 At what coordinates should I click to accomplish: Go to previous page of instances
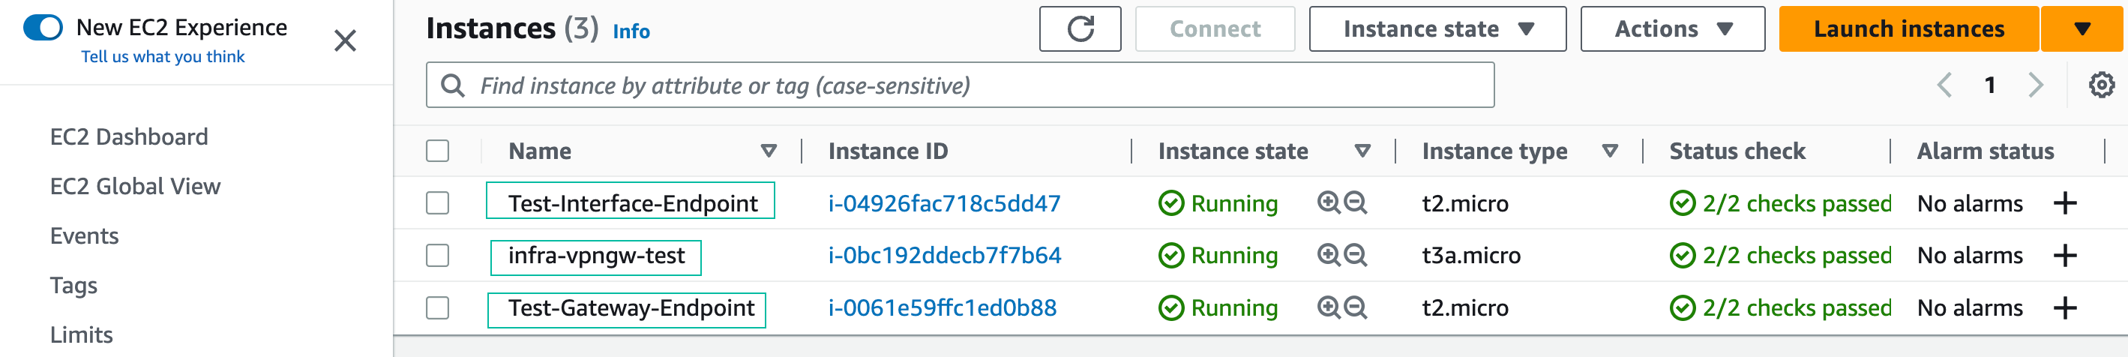[x=1944, y=85]
